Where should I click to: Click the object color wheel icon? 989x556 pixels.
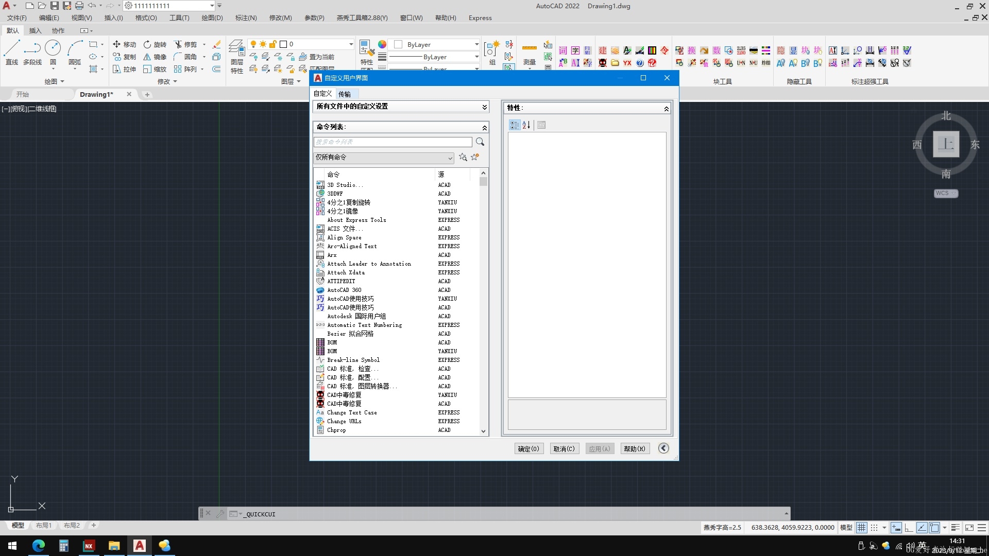point(382,44)
